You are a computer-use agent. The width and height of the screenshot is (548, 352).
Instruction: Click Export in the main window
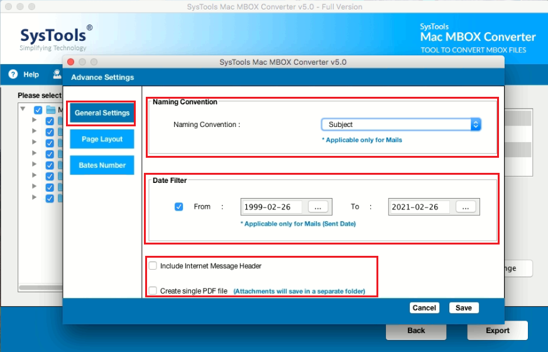(497, 331)
